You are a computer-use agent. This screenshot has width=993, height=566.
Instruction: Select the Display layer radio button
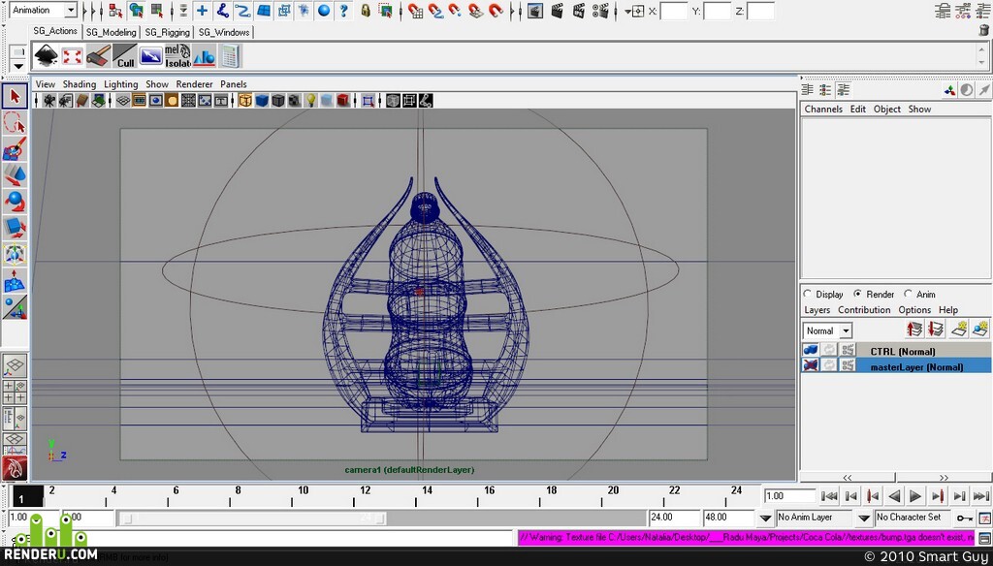click(808, 294)
